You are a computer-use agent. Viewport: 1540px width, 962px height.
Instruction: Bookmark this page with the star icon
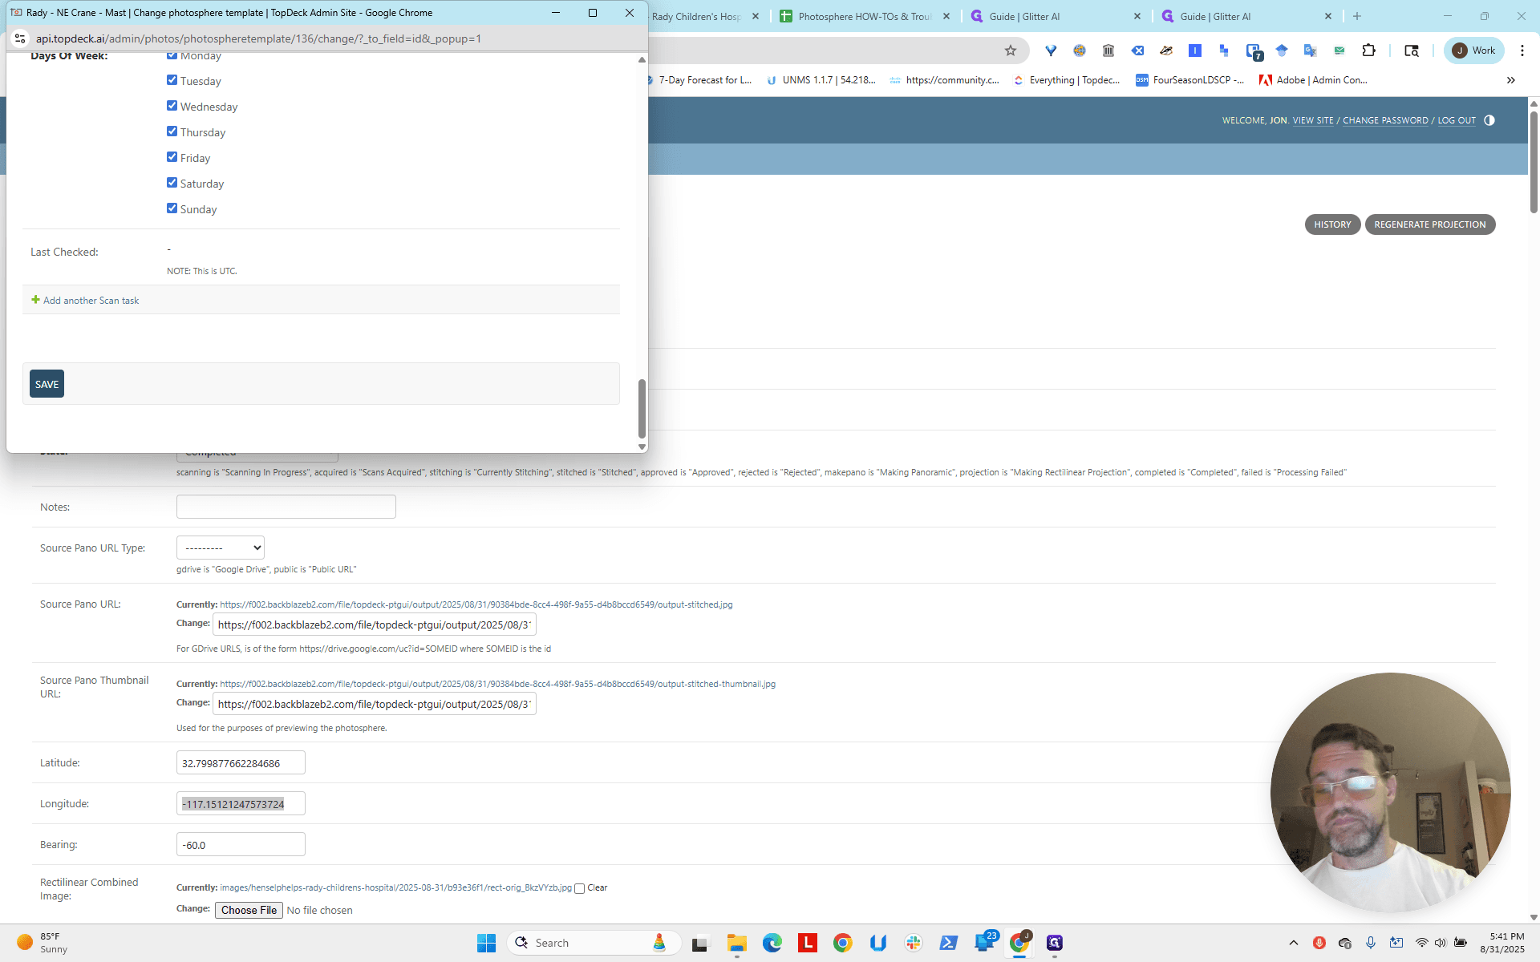click(x=1011, y=51)
